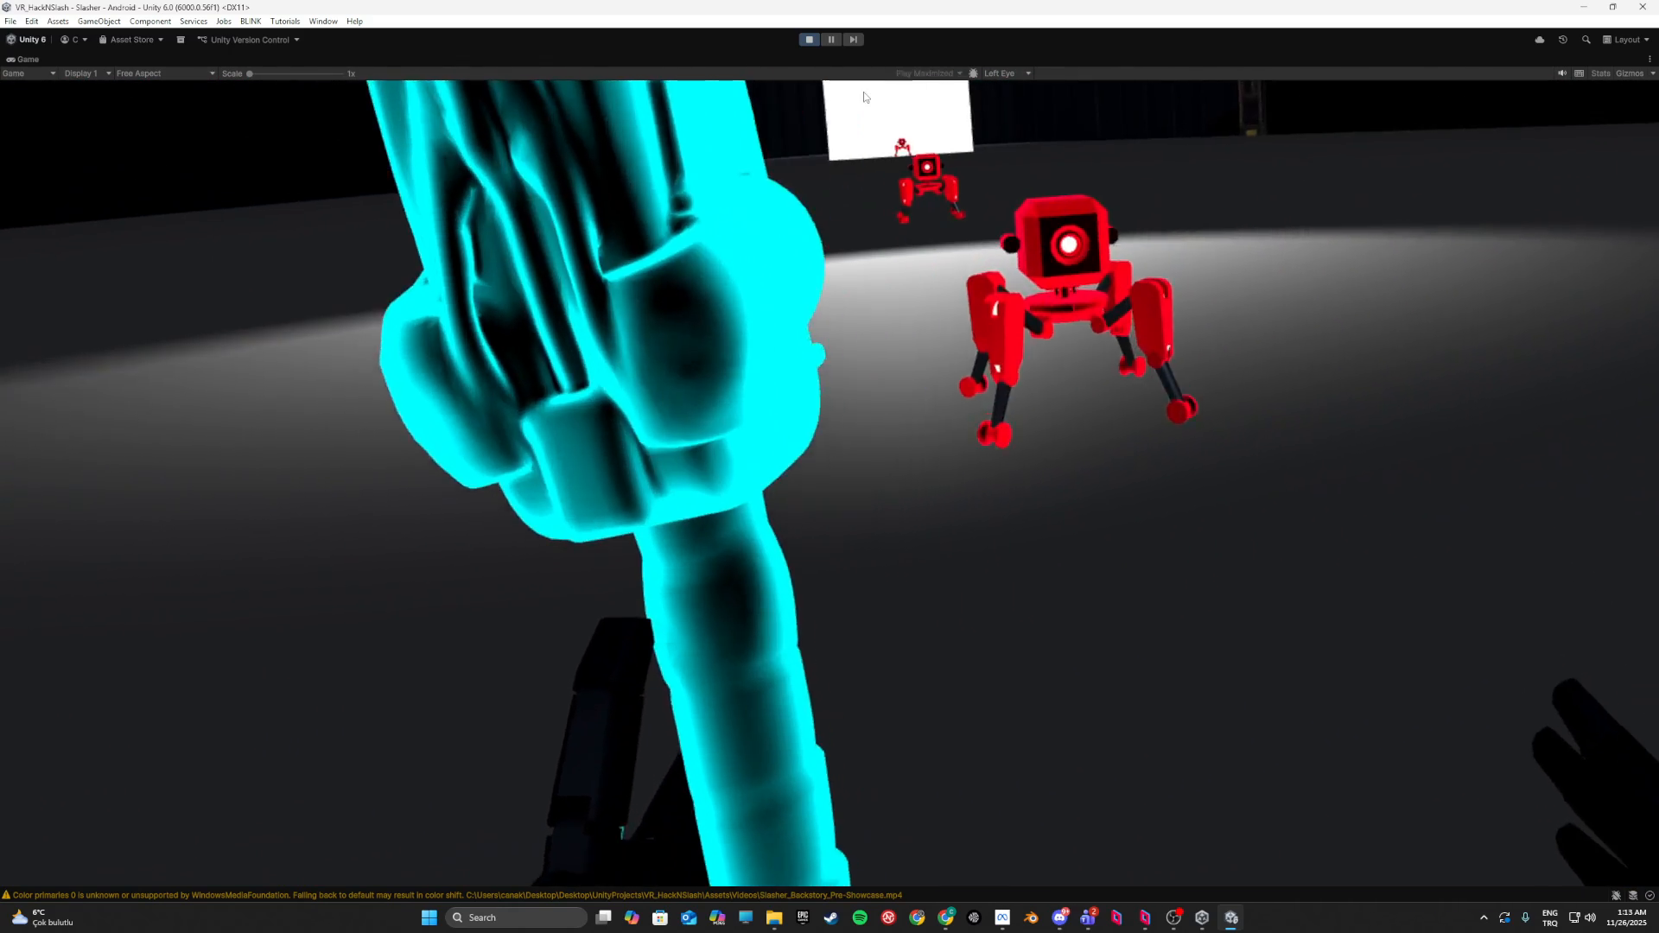The width and height of the screenshot is (1659, 933).
Task: Toggle the Stats overlay button
Action: click(x=1600, y=73)
